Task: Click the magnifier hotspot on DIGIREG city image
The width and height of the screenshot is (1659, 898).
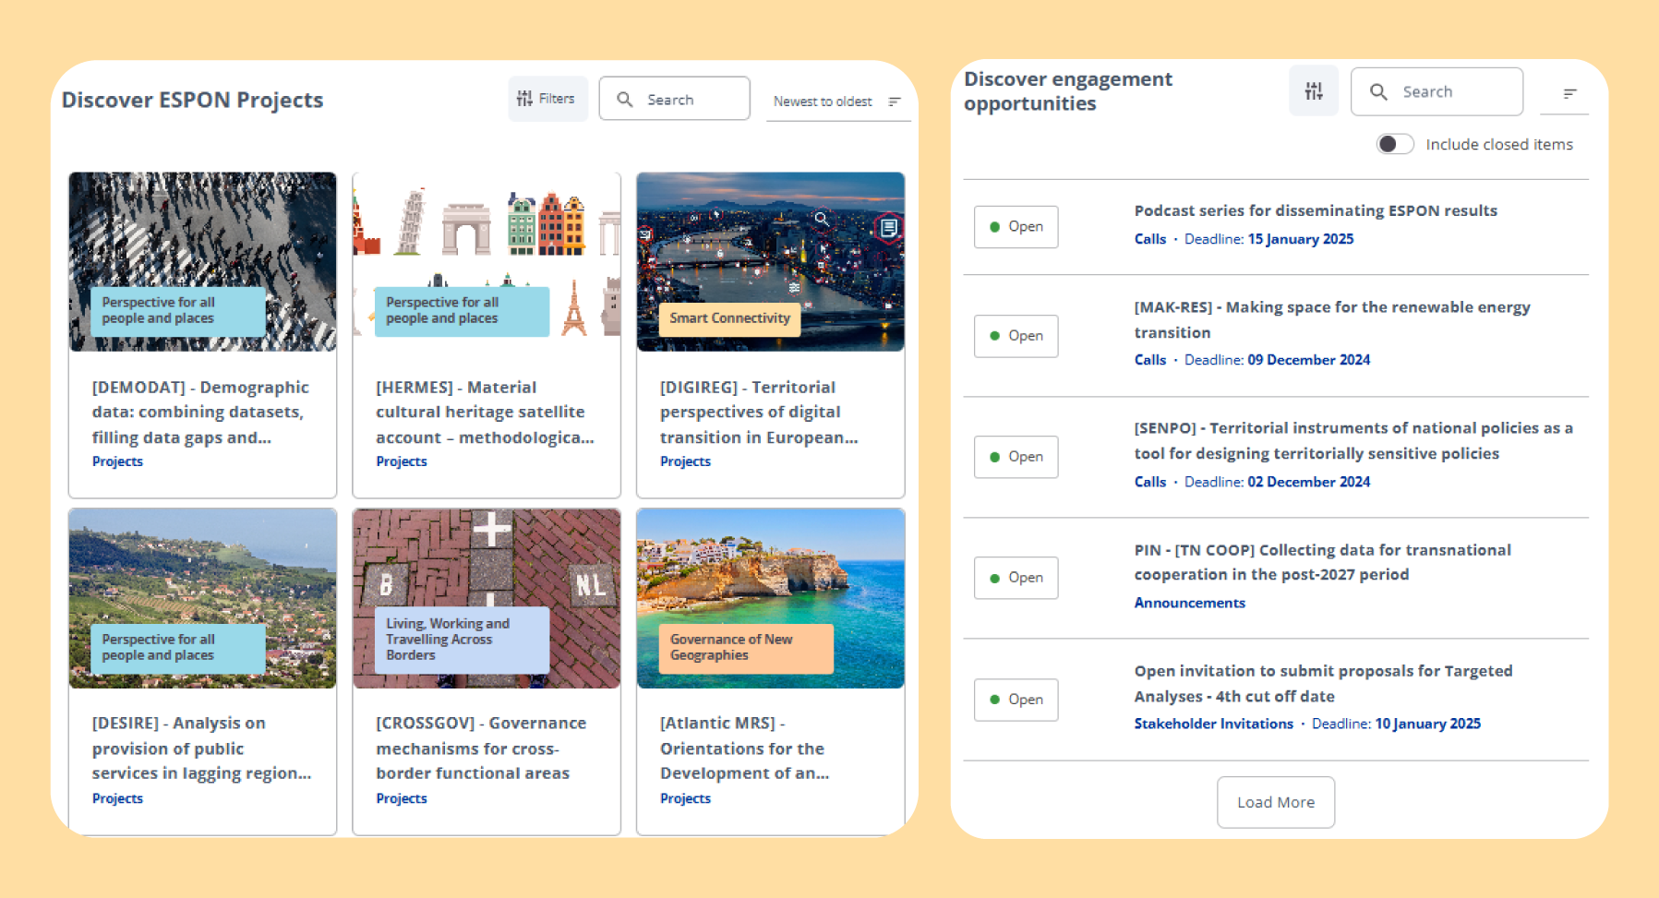Action: click(x=821, y=219)
